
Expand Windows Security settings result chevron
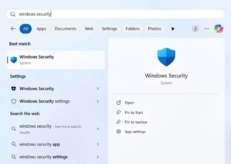tap(98, 101)
